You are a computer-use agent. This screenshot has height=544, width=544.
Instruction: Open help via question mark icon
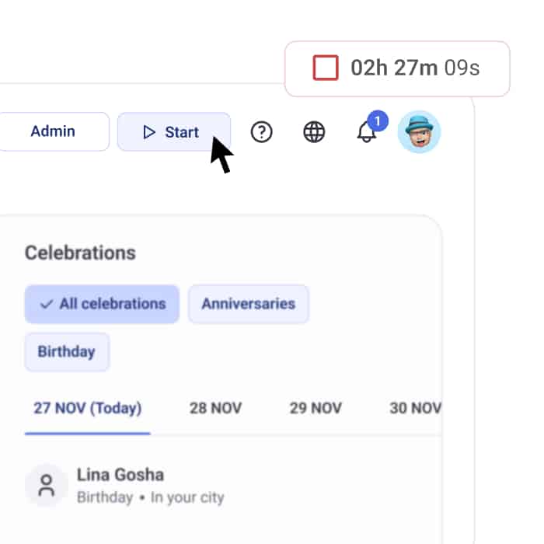pyautogui.click(x=262, y=132)
